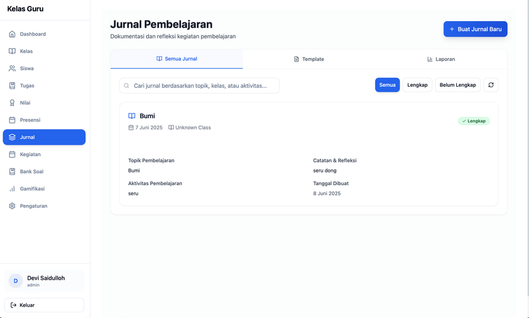Open Pengaturan via the gear icon
Image resolution: width=529 pixels, height=318 pixels.
point(12,206)
